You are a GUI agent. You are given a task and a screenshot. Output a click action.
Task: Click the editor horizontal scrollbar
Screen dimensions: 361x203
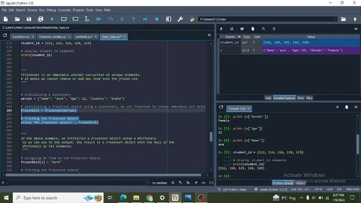[104, 175]
